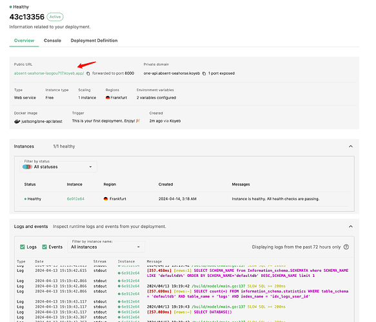Open the absent-seahorse koyeb.app public URL
The width and height of the screenshot is (376, 322).
click(49, 73)
